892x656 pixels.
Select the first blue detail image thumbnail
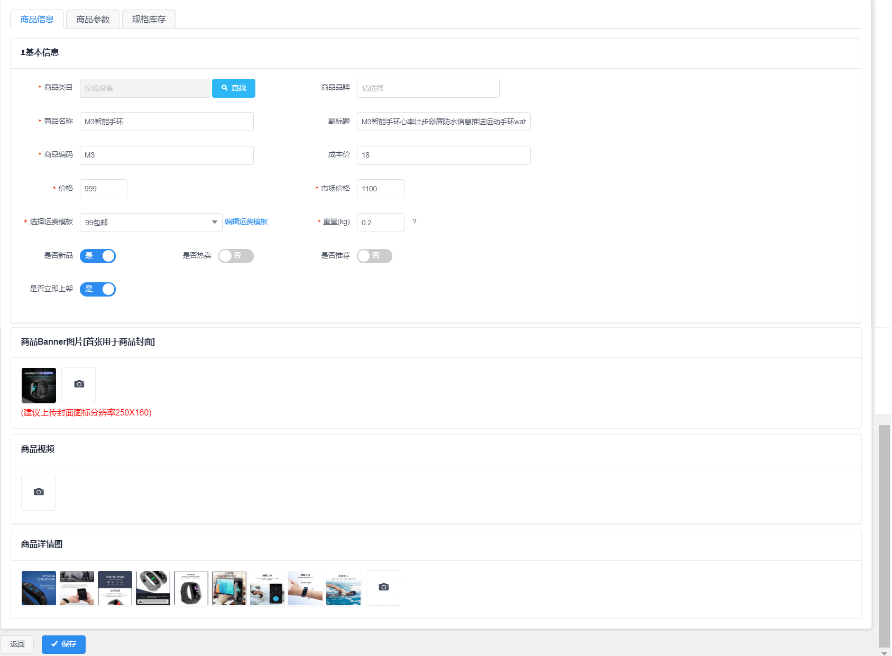point(39,588)
